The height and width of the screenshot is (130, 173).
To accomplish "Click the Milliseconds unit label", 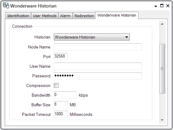I will point(81,114).
